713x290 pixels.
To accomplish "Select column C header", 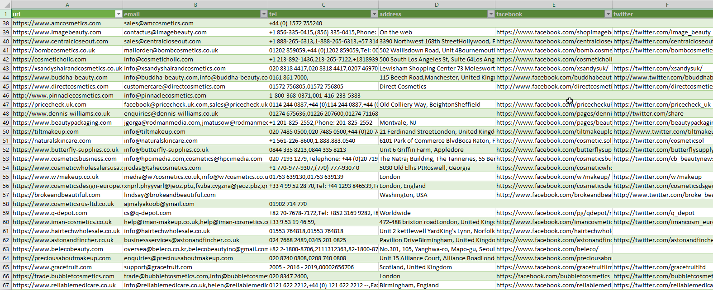I will (323, 5).
